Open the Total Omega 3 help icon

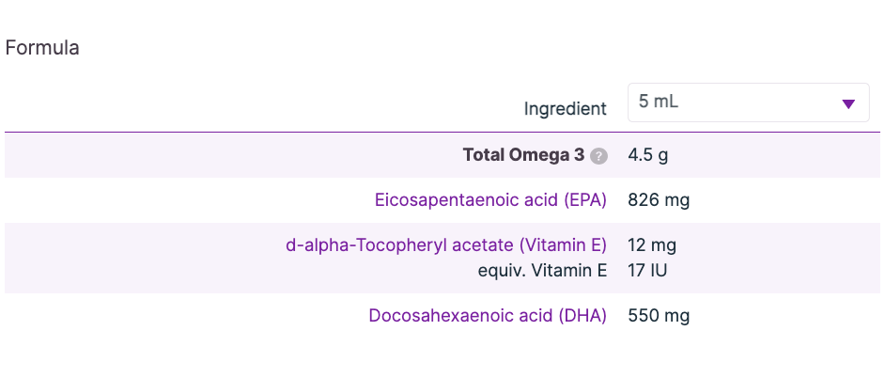click(598, 156)
